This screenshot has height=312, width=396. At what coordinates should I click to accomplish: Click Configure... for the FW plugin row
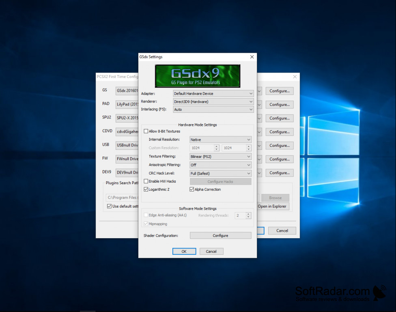point(280,159)
